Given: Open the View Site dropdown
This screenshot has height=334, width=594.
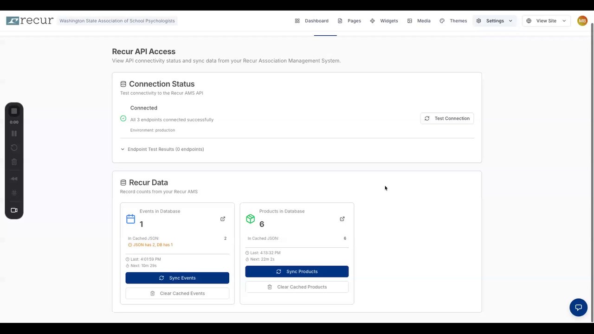Looking at the screenshot, I should click(x=546, y=21).
